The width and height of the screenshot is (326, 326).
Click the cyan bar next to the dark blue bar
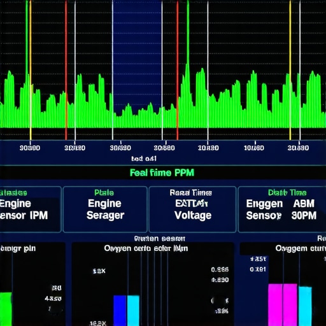(x=133, y=311)
